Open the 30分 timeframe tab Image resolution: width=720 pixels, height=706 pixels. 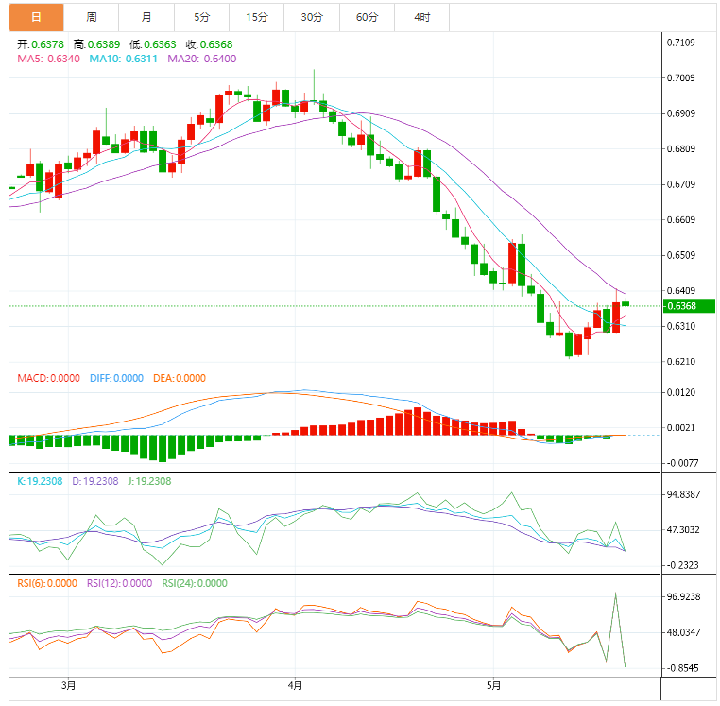[x=312, y=17]
